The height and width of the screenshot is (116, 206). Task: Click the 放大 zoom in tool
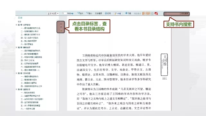[x=80, y=13]
